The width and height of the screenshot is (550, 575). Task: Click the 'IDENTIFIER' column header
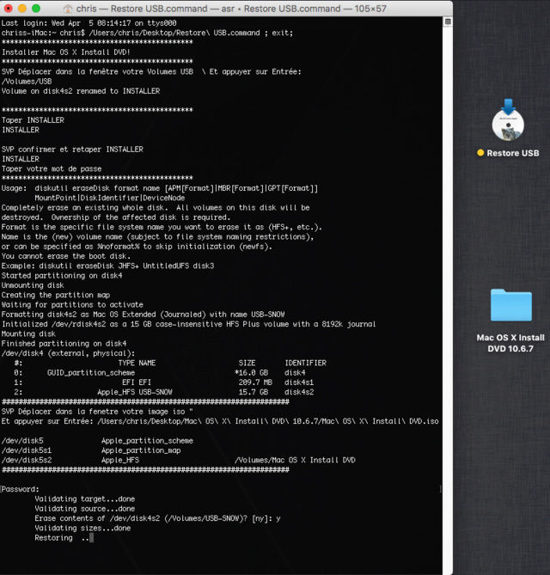[305, 363]
